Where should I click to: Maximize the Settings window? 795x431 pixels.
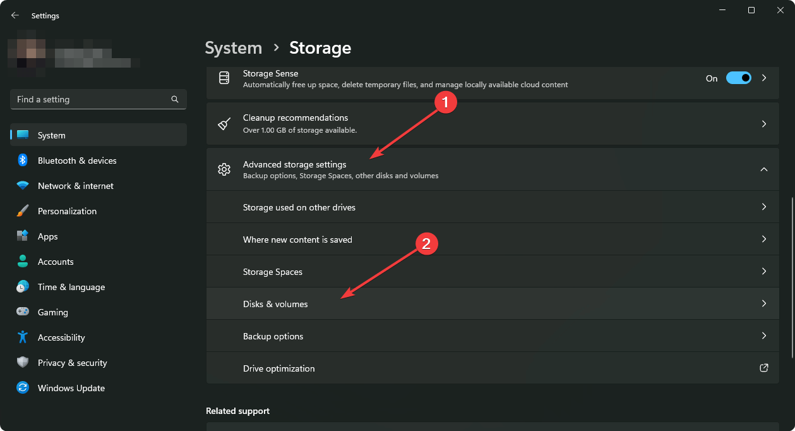point(751,10)
